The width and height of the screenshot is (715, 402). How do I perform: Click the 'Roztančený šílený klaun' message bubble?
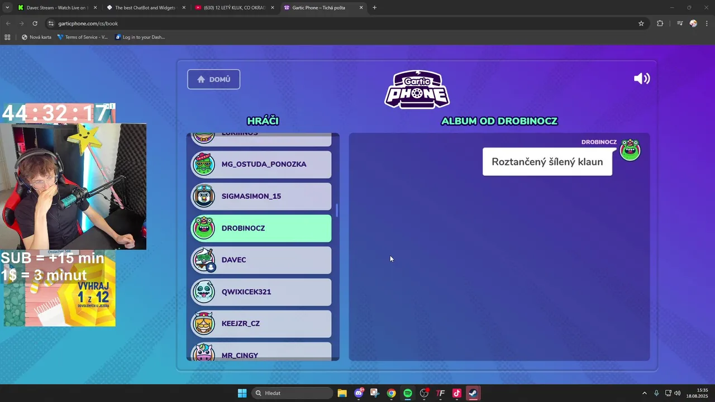pyautogui.click(x=547, y=162)
